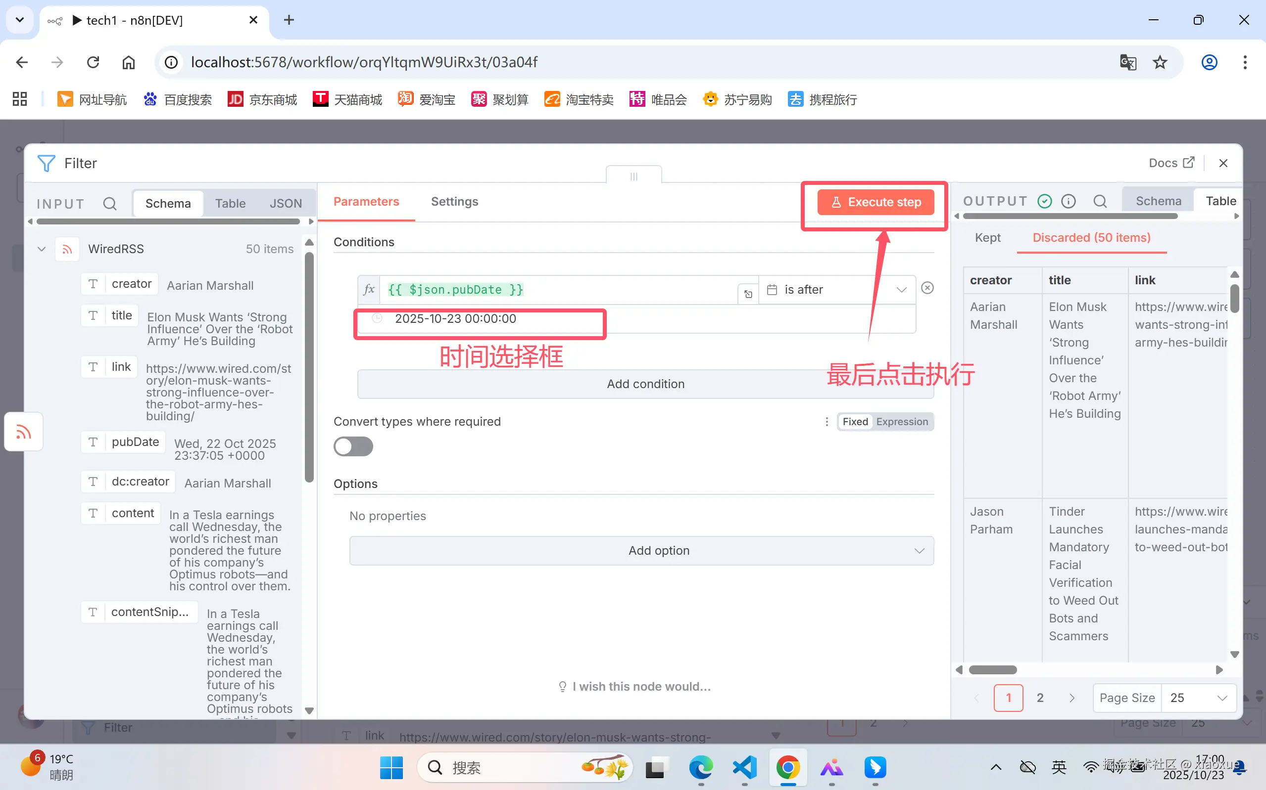Switch to the Settings tab
Screen dimensions: 1266x790
pyautogui.click(x=454, y=201)
